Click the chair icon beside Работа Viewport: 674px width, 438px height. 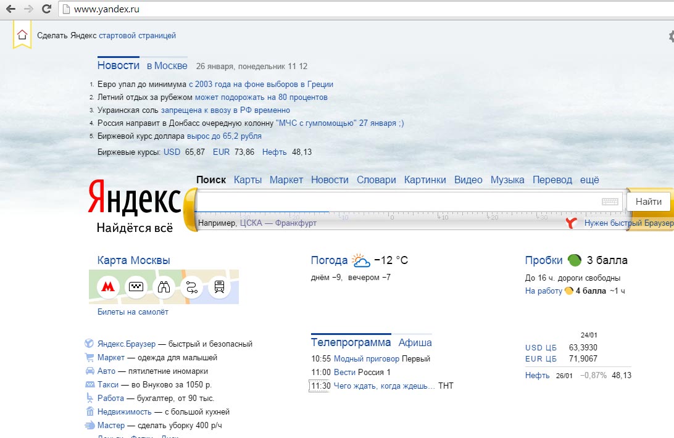coord(89,398)
